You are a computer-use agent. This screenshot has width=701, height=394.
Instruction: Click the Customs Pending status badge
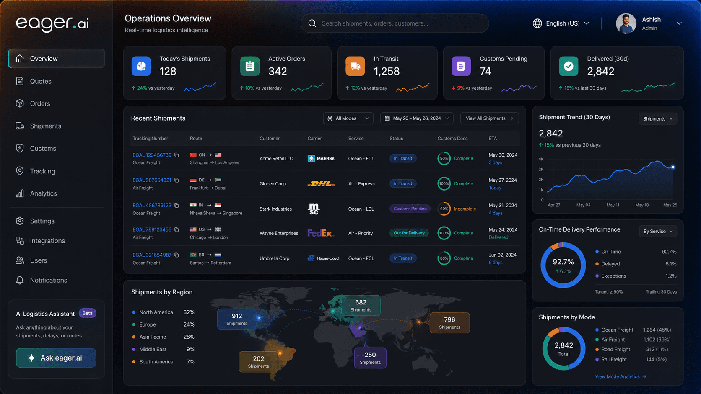point(410,209)
